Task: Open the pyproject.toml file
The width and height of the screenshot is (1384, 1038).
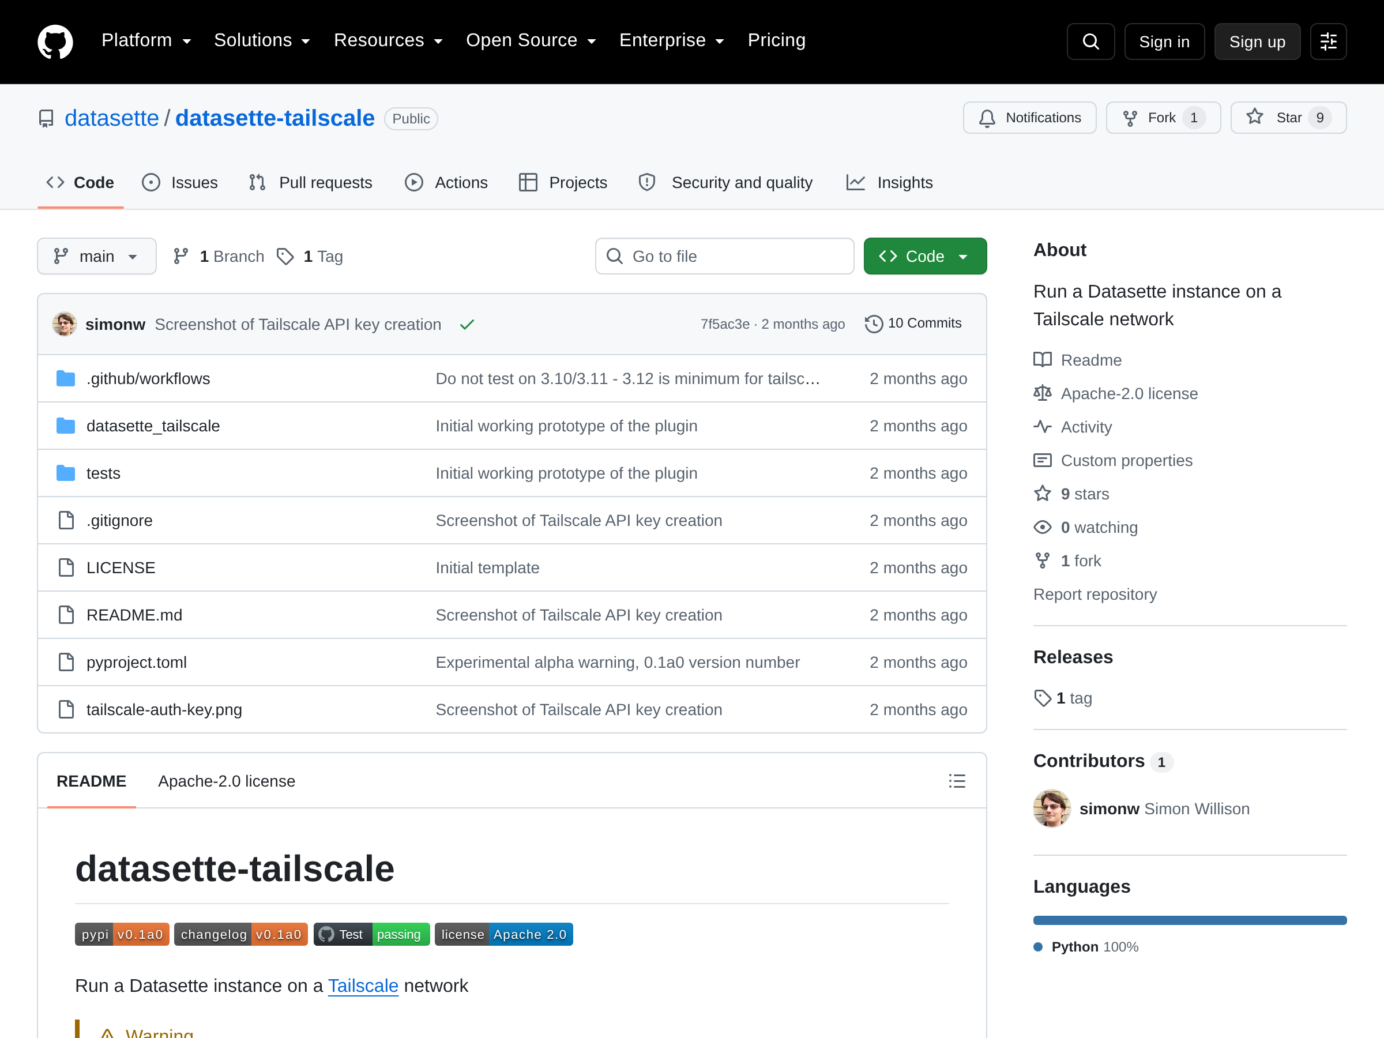Action: pyautogui.click(x=137, y=662)
